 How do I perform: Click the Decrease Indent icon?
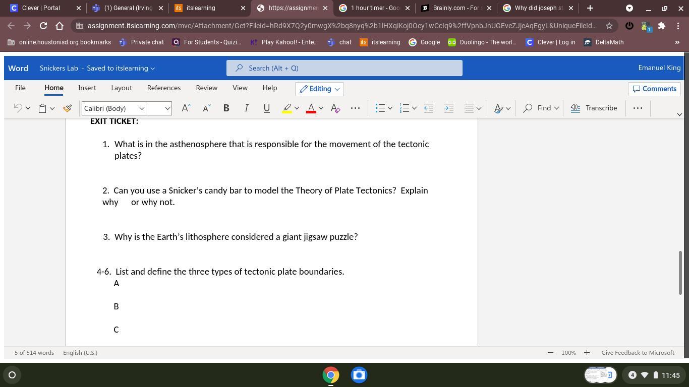[429, 108]
